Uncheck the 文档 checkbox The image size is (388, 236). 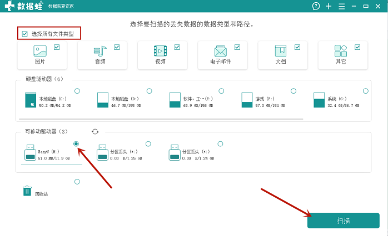point(297,47)
